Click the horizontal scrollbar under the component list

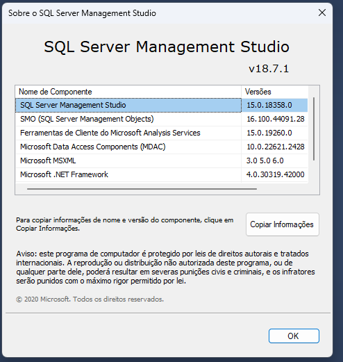pos(142,189)
